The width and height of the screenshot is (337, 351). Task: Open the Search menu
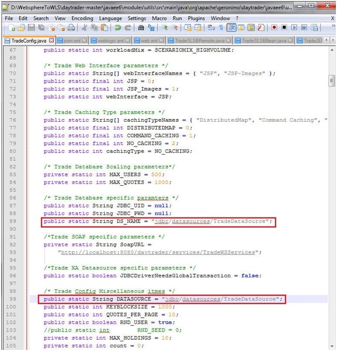tap(41, 18)
